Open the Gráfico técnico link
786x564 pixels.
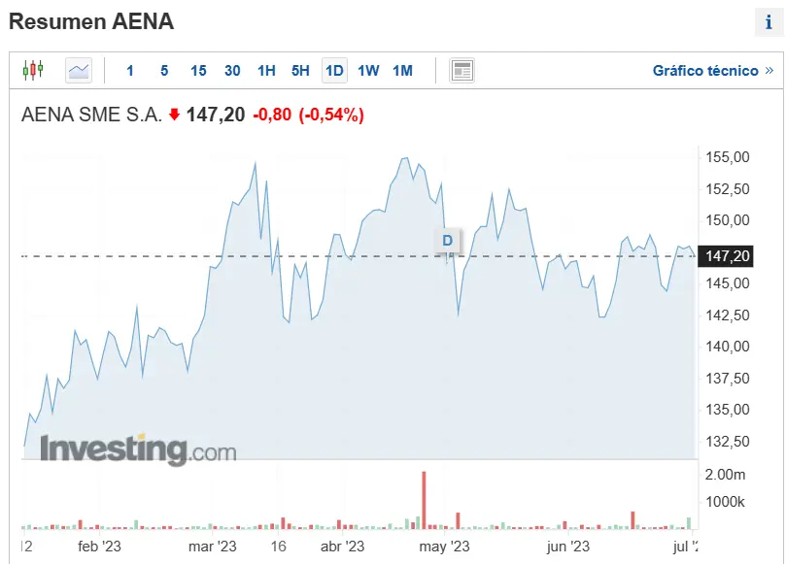[x=705, y=70]
